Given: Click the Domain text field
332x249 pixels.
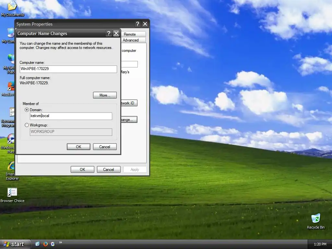Looking at the screenshot, I should (71, 116).
